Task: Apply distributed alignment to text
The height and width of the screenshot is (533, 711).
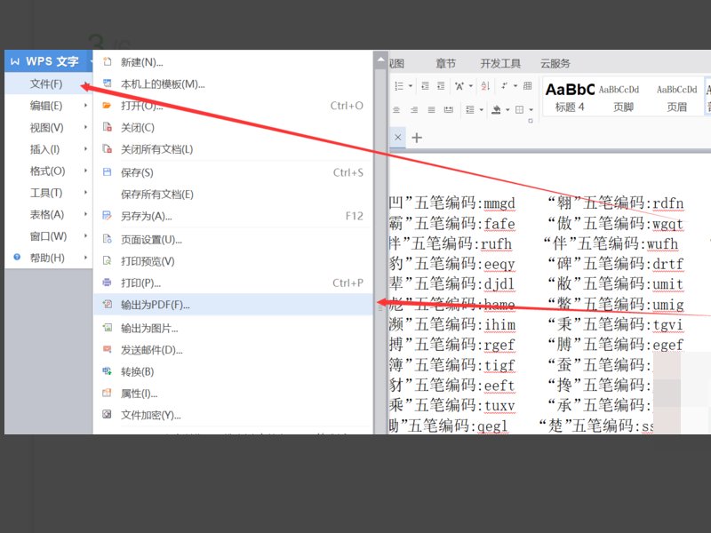Action: tap(449, 110)
